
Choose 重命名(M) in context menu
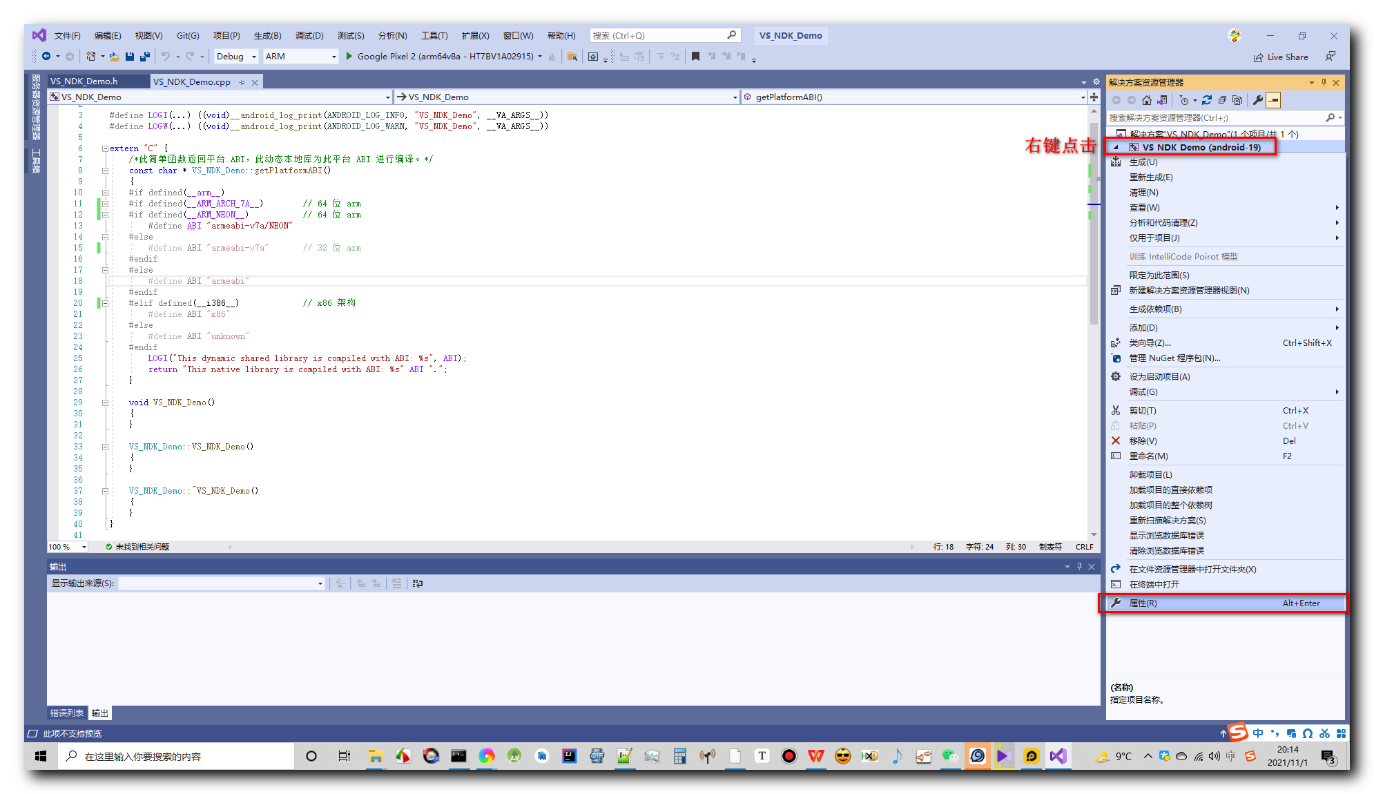pos(1226,456)
